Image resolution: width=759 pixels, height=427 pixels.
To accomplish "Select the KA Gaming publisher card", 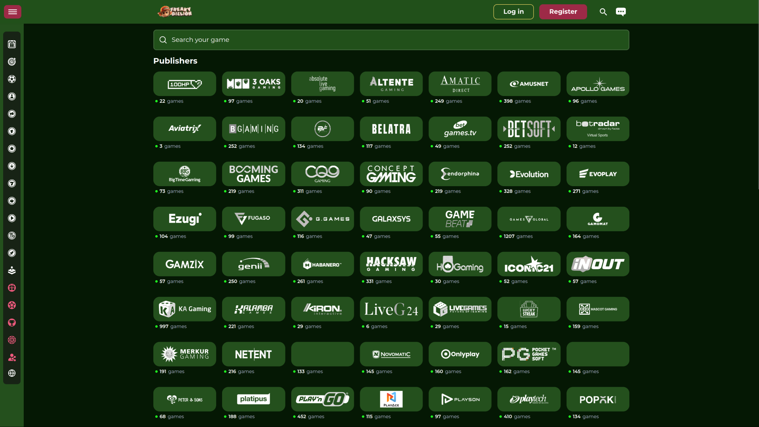I will click(185, 309).
